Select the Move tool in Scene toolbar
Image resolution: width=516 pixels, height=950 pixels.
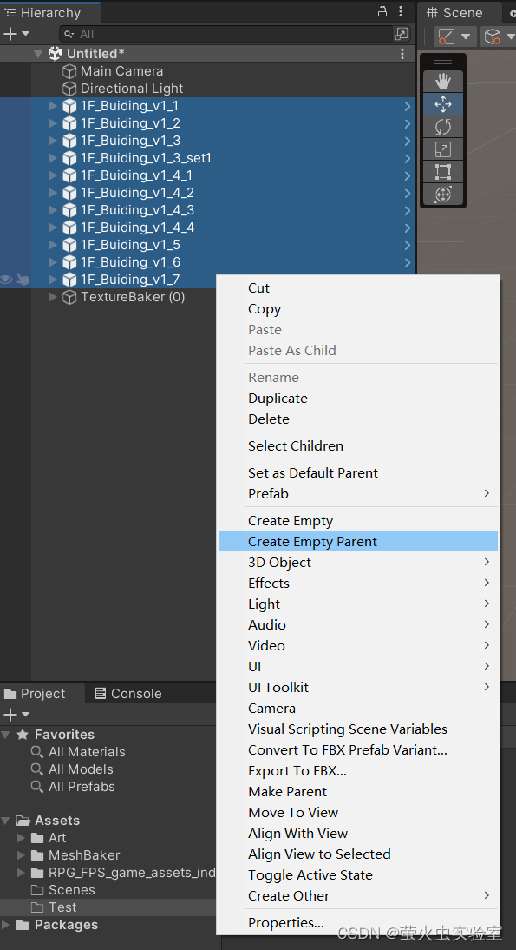(443, 104)
